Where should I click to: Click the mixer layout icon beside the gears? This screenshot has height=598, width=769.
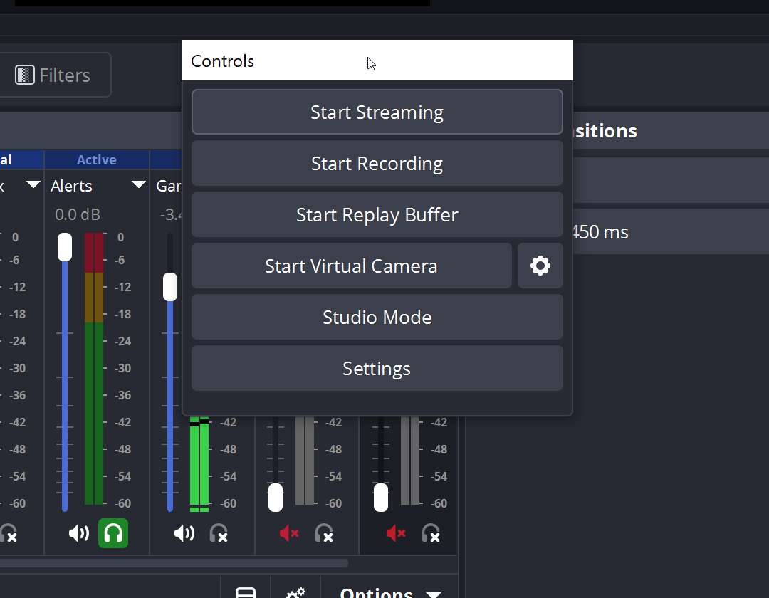tap(246, 593)
